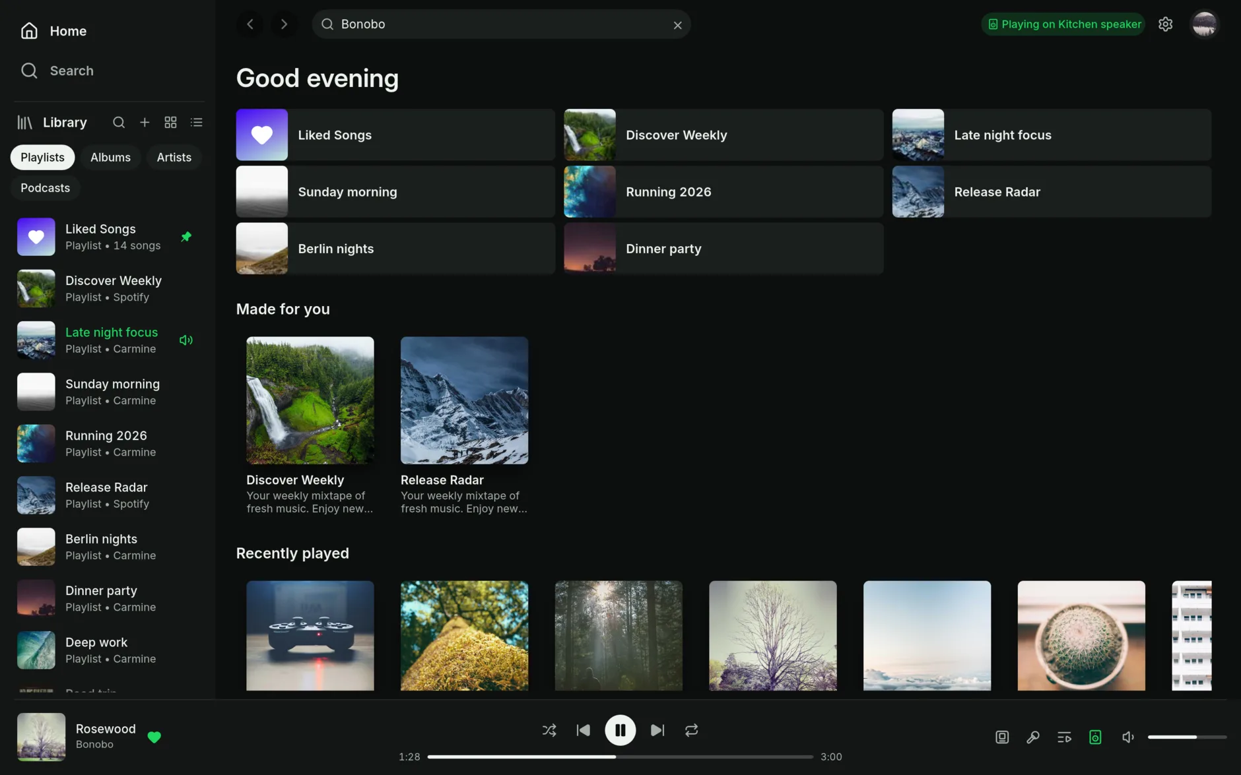Select the Playlists filter chip
This screenshot has height=775, width=1241.
tap(42, 158)
